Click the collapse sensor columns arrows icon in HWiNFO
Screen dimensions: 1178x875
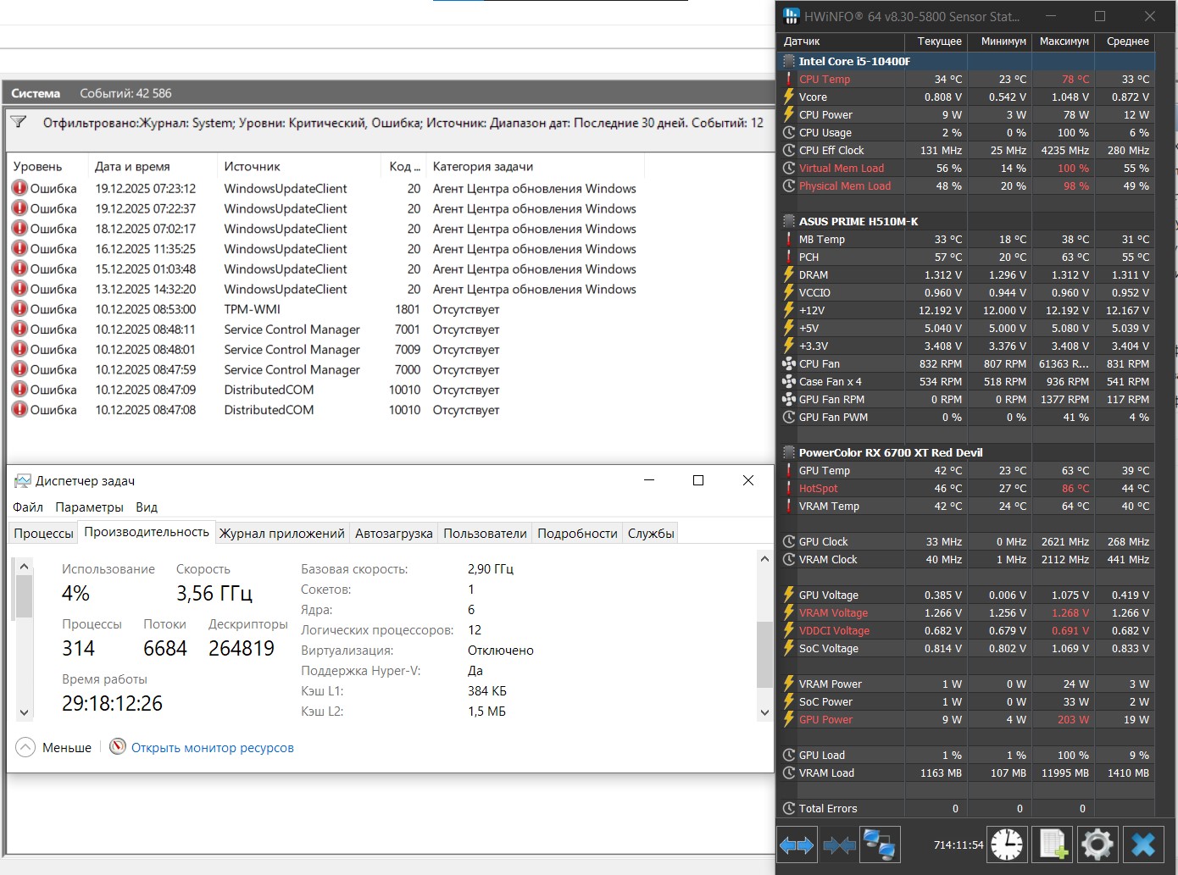(x=839, y=845)
